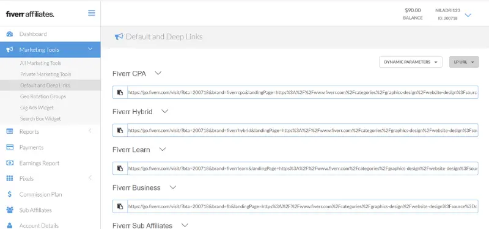The height and width of the screenshot is (229, 489).
Task: Collapse the Fiverr CPA section
Action: click(158, 73)
